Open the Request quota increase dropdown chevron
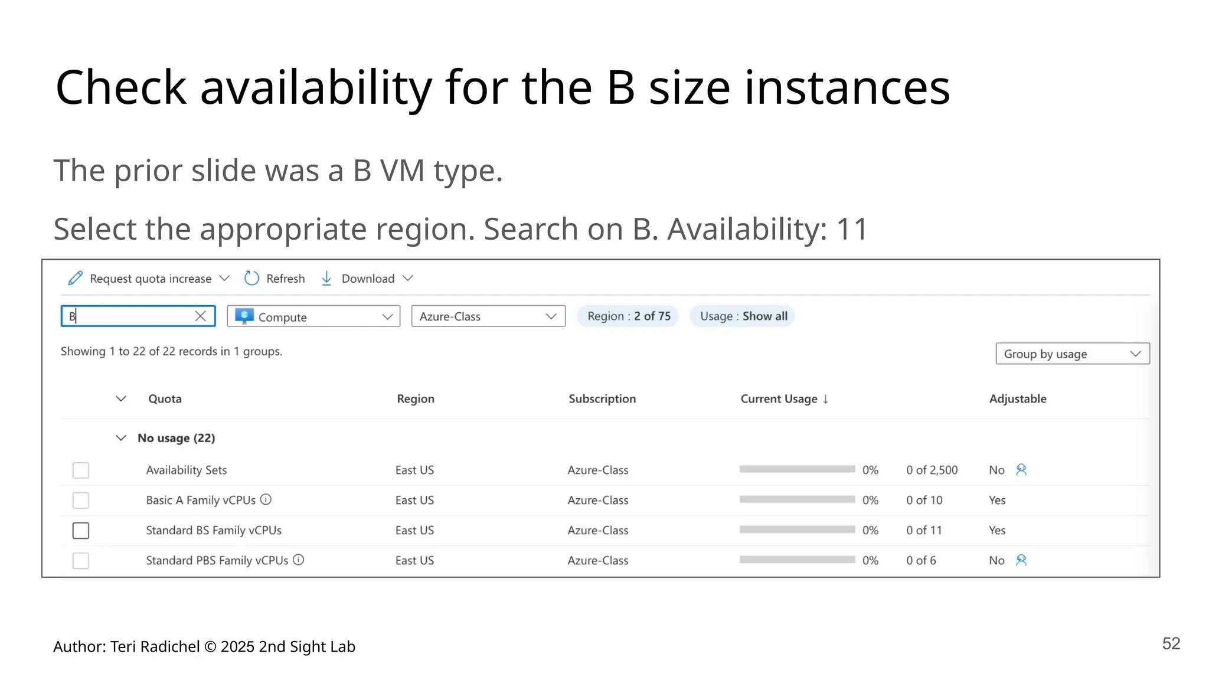Screen dimensions: 1209x680 [x=224, y=278]
